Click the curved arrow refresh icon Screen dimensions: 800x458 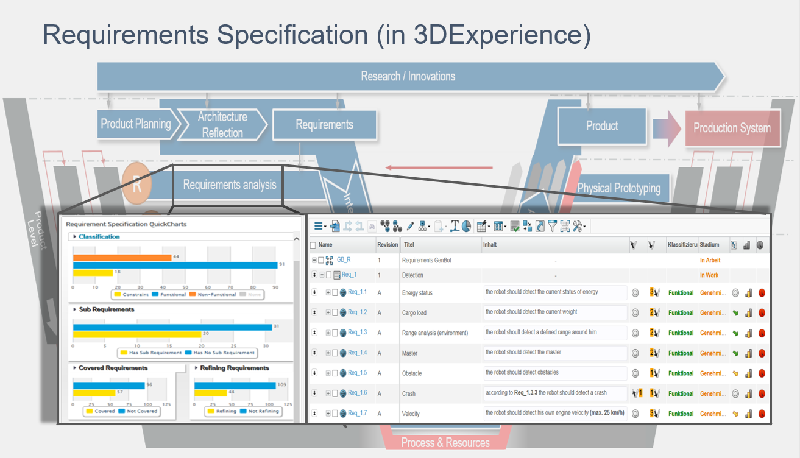coord(540,226)
